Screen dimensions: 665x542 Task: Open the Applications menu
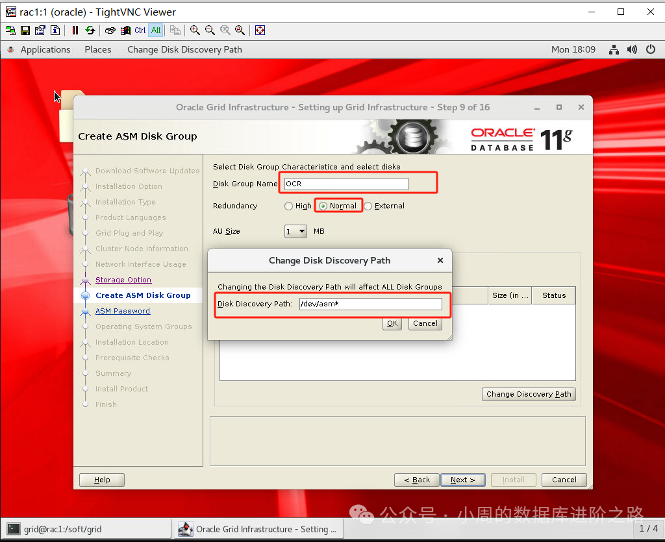pos(45,49)
